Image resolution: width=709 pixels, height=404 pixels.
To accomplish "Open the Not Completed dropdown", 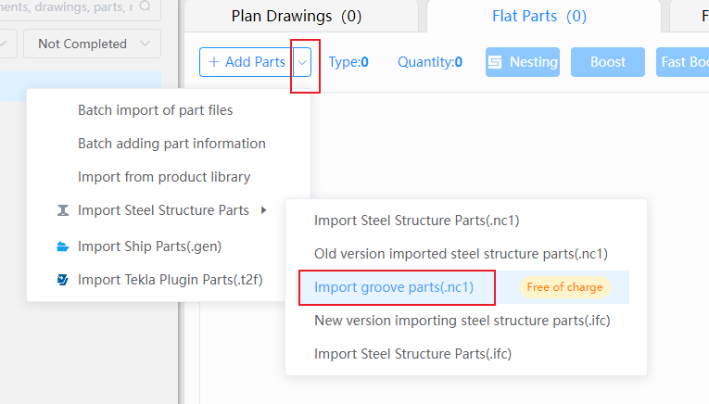I will point(93,44).
